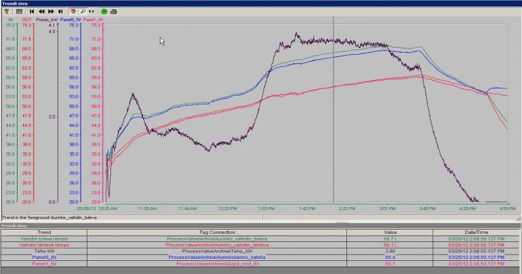The image size is (522, 274).
Task: Toggle the green start/stop update button
Action: tap(104, 11)
